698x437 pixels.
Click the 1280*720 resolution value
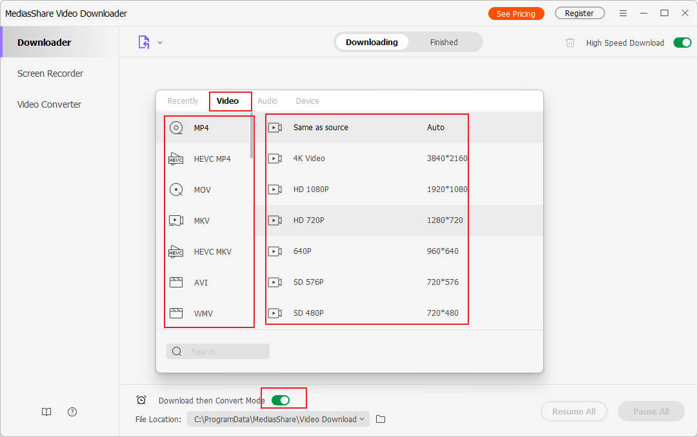444,220
